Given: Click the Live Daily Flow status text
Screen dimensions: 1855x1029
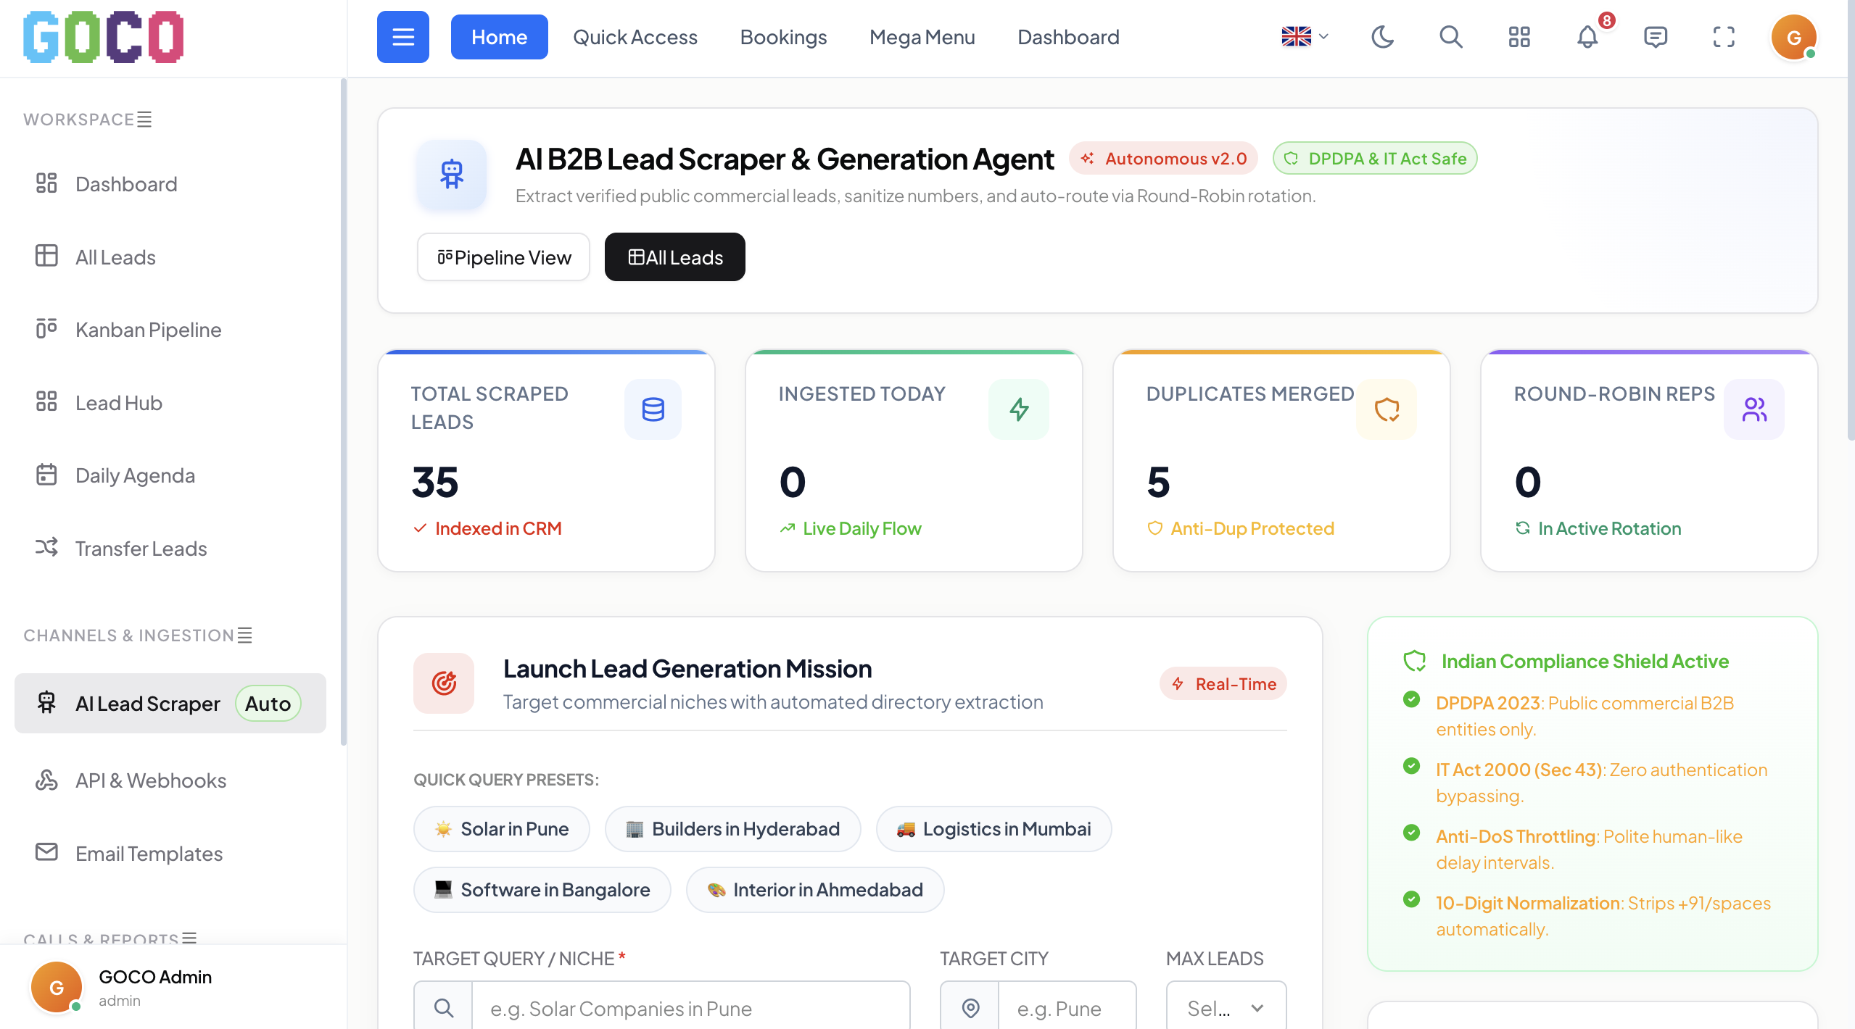Looking at the screenshot, I should pos(862,528).
